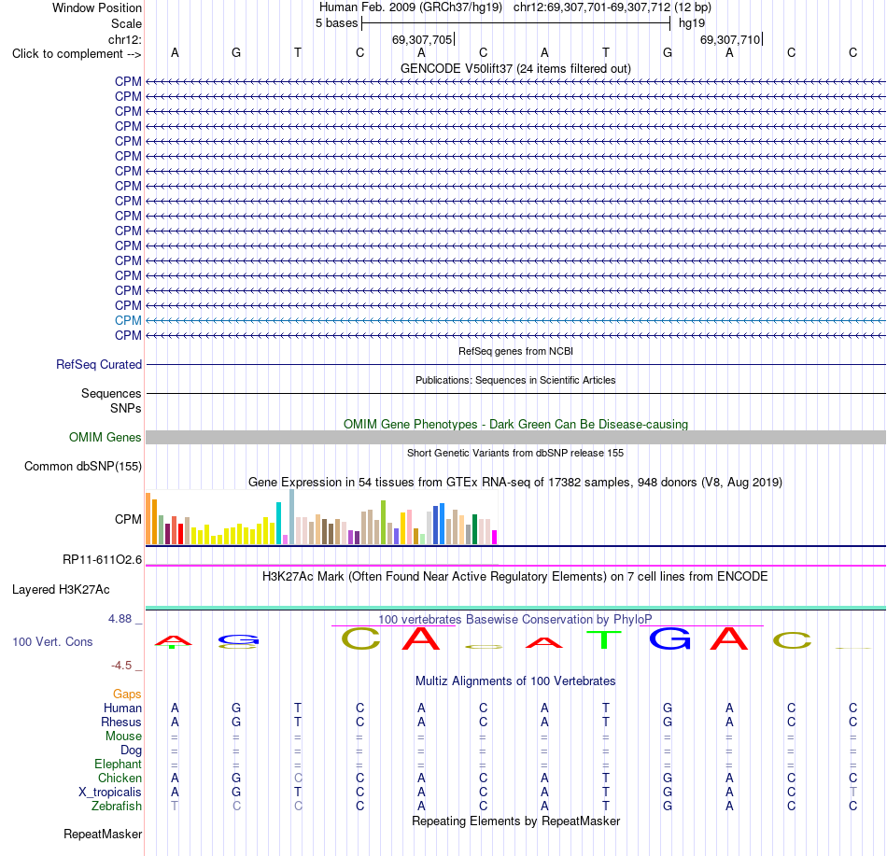Click the SNPs track label
Screen dimensions: 887x856
click(x=126, y=408)
